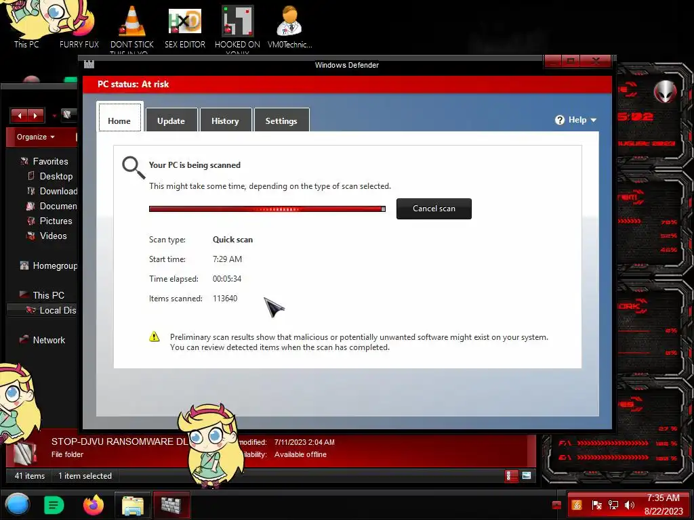
Task: Click the volume speaker tray icon
Action: click(630, 505)
